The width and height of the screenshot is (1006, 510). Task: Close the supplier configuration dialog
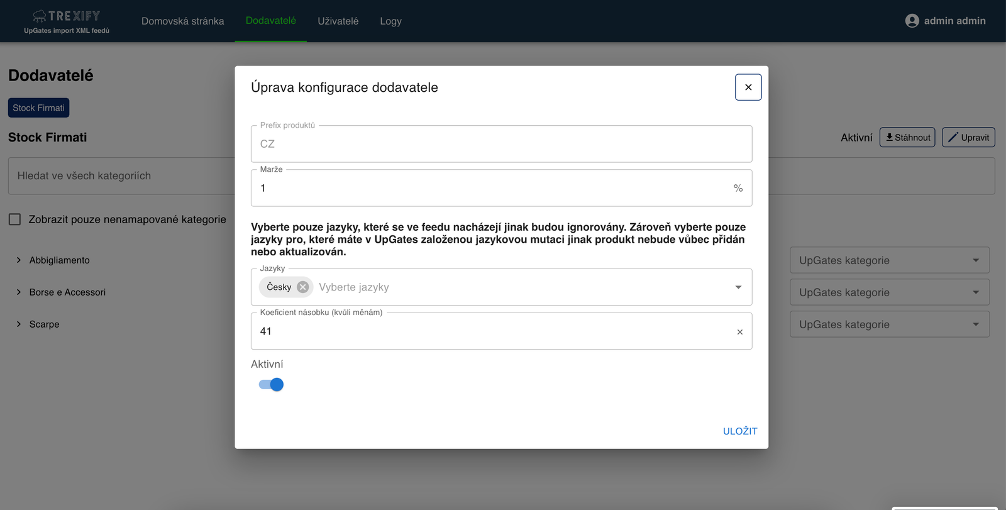tap(748, 87)
